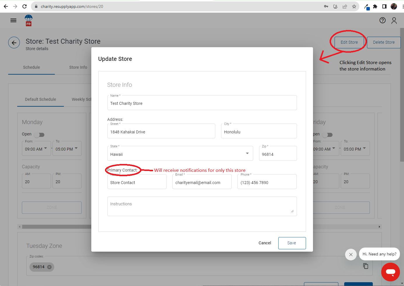Open the user account profile icon

pos(394,20)
